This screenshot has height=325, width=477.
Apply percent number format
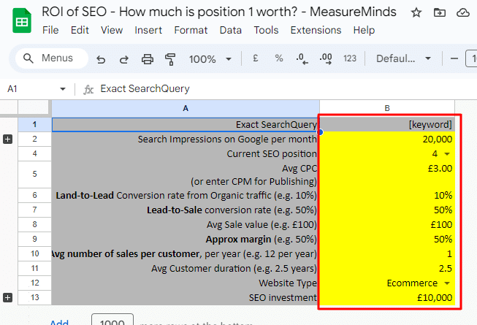coord(278,58)
